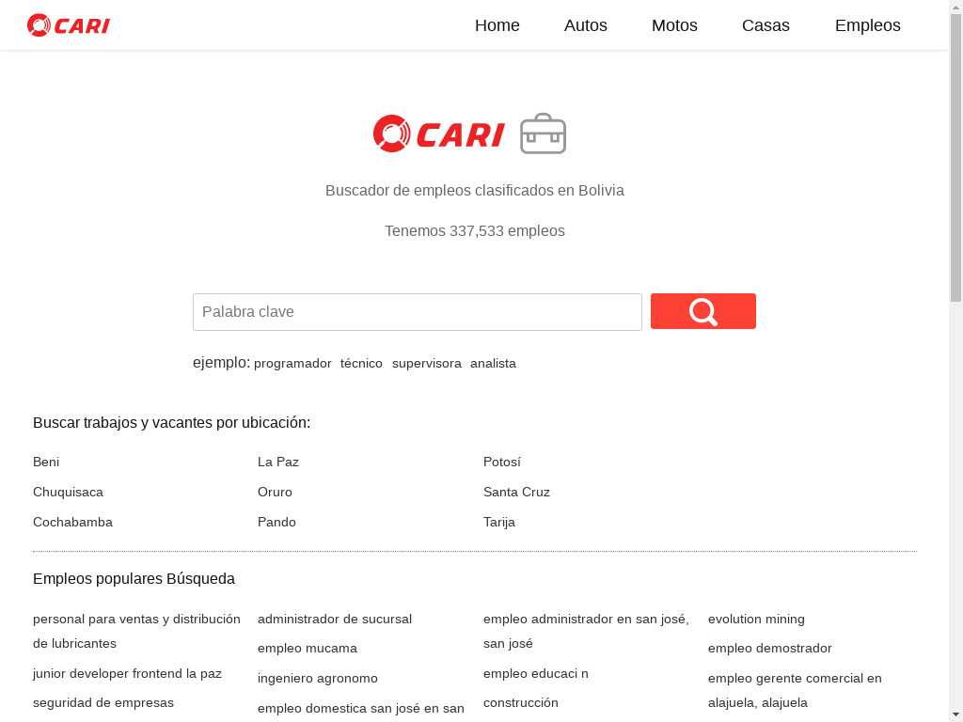Image resolution: width=963 pixels, height=722 pixels.
Task: Click the scrollbar down arrow
Action: pyautogui.click(x=955, y=715)
